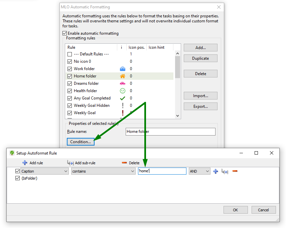Open the AND logic dropdown
The image size is (286, 228).
tap(199, 171)
